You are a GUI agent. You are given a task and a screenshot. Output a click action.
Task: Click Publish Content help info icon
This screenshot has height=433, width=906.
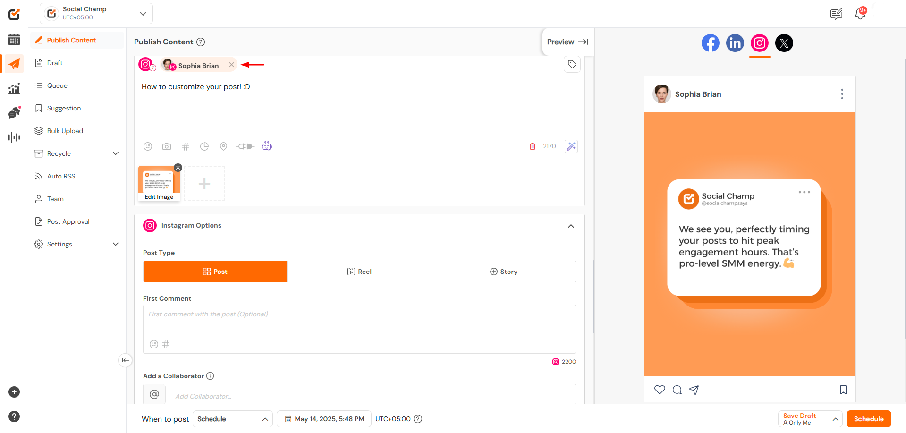click(x=201, y=42)
